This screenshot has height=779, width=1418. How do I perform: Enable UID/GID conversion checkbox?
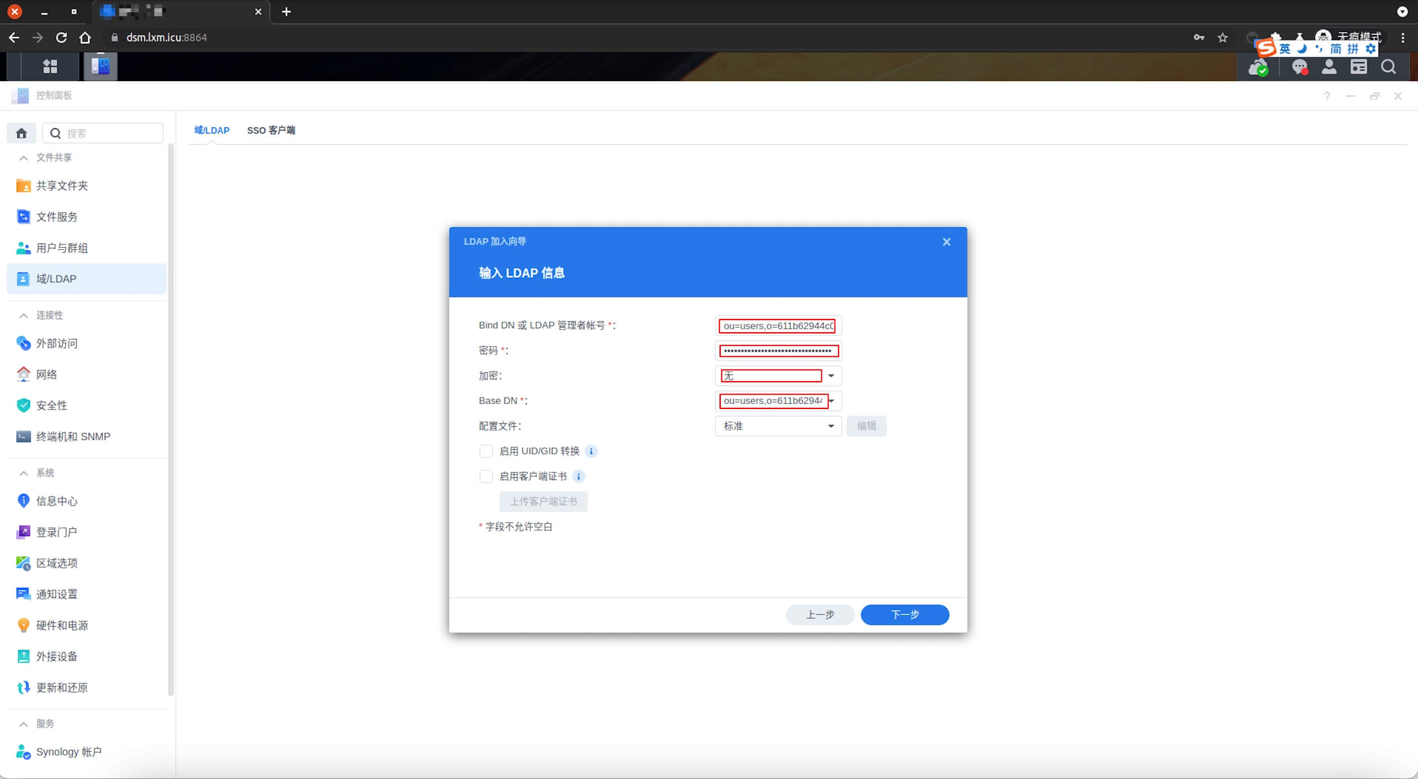pos(486,451)
